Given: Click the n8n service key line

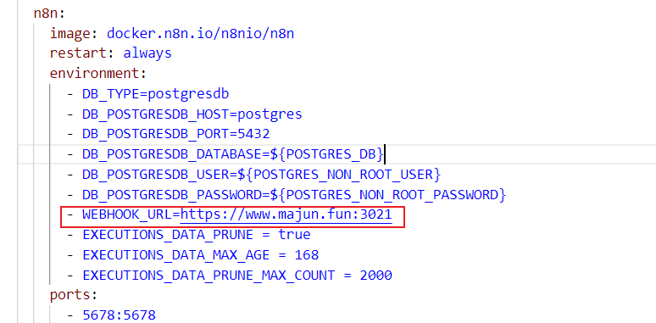Looking at the screenshot, I should (x=49, y=13).
